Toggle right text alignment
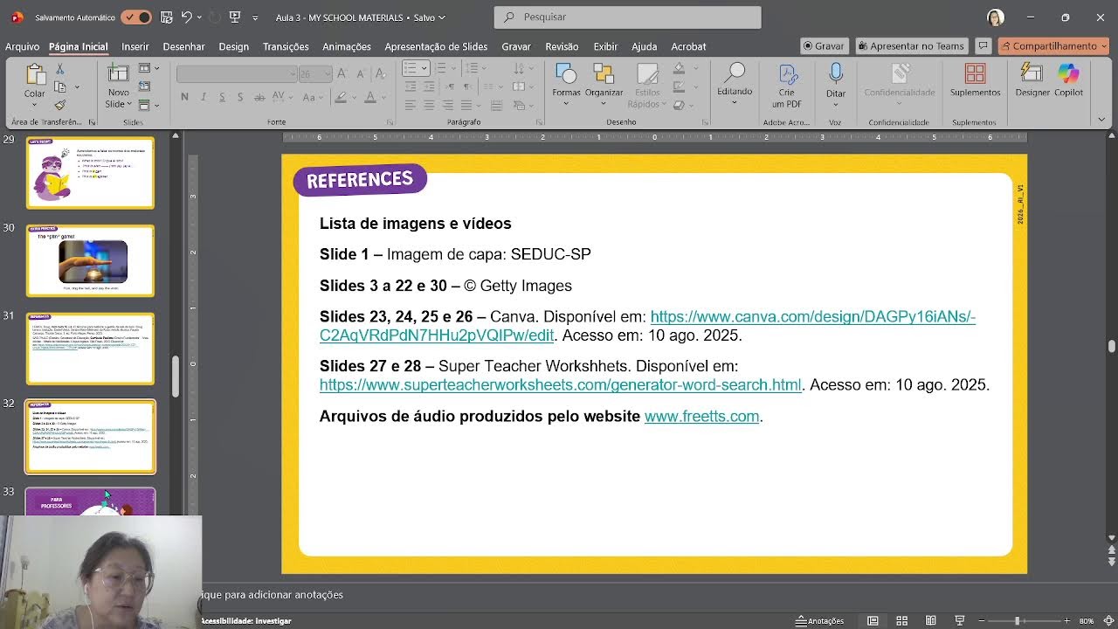 point(447,106)
